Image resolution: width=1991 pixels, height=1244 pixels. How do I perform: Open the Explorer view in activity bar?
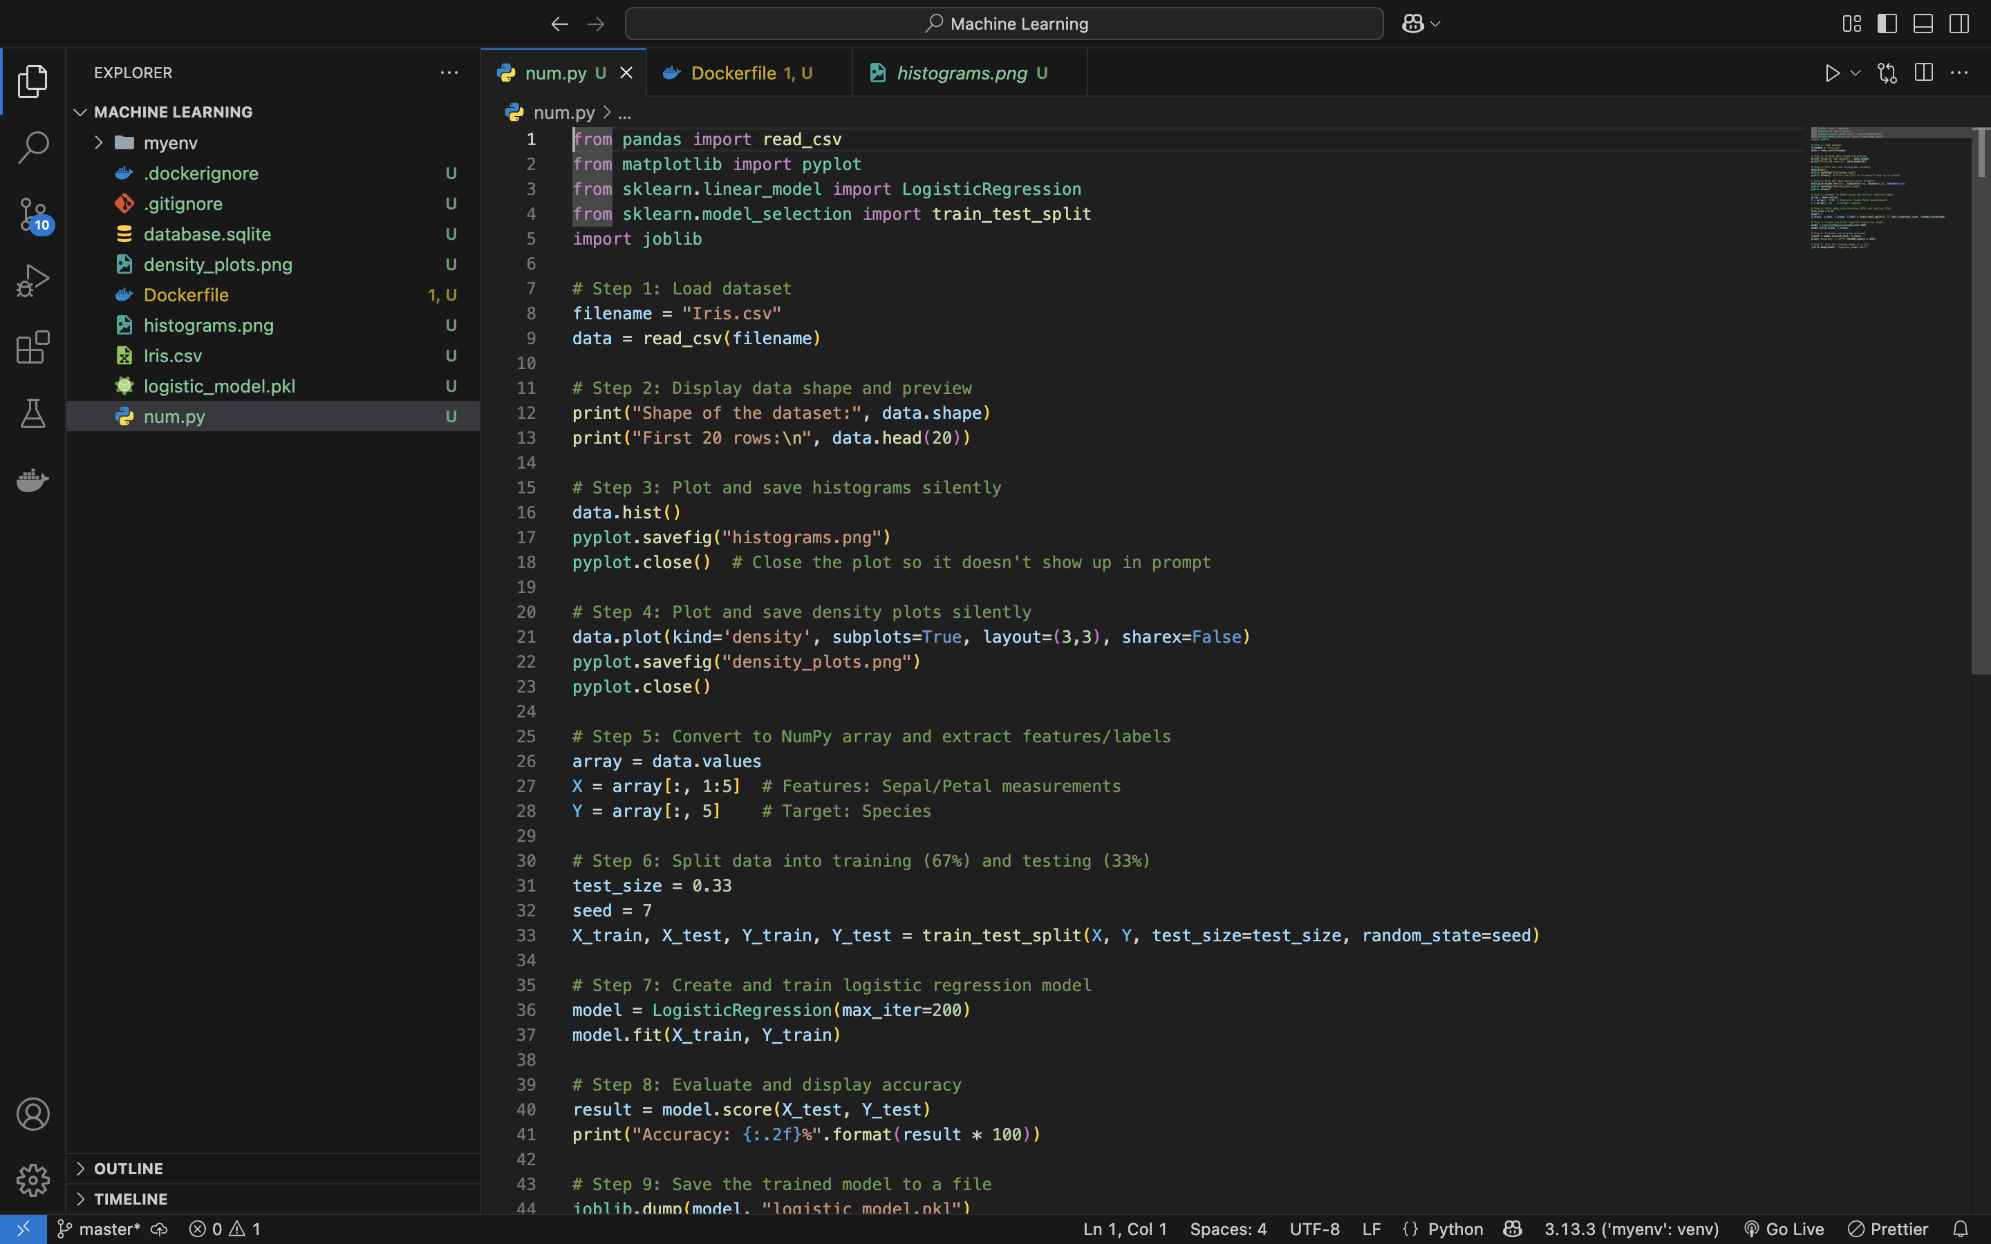pyautogui.click(x=33, y=82)
